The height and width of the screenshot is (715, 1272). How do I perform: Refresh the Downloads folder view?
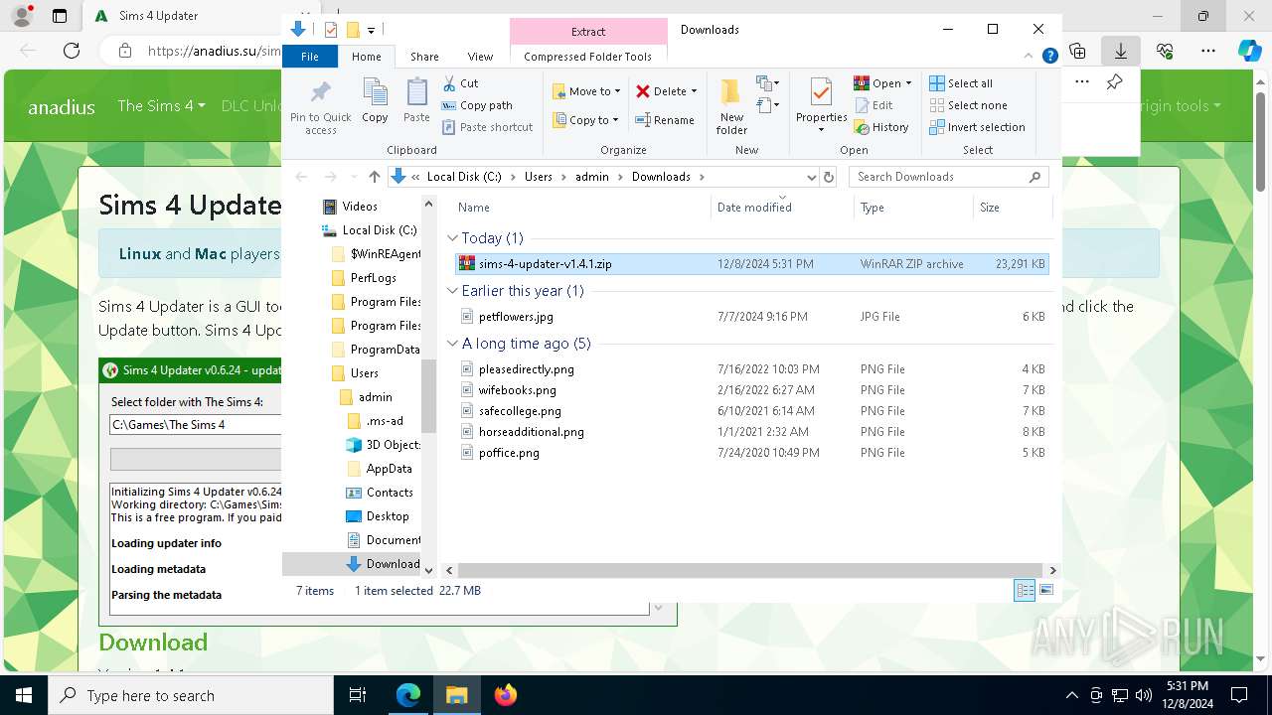829,177
